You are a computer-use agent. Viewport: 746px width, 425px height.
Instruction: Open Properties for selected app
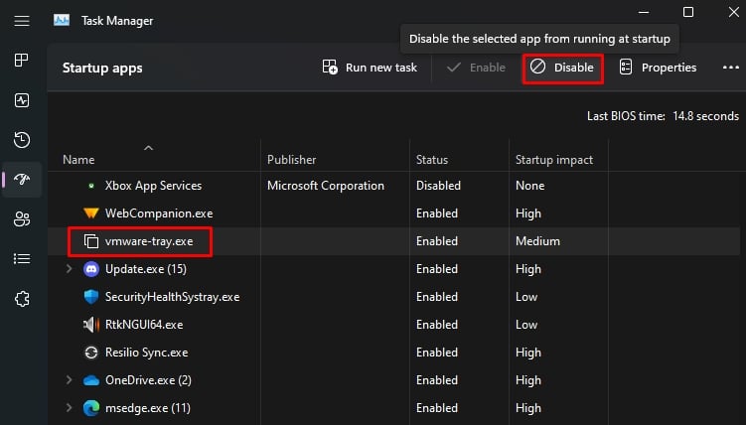point(658,68)
